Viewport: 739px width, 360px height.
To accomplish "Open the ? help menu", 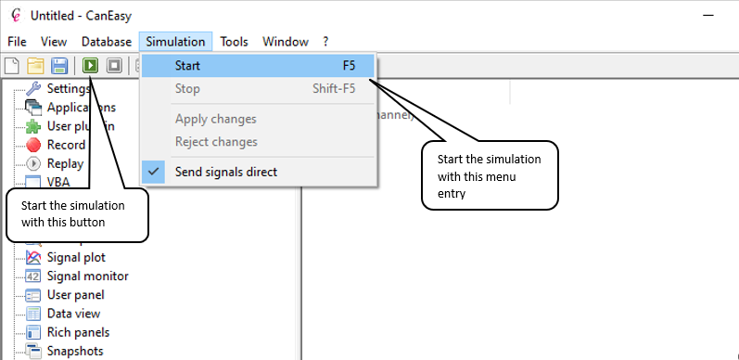I will [325, 42].
